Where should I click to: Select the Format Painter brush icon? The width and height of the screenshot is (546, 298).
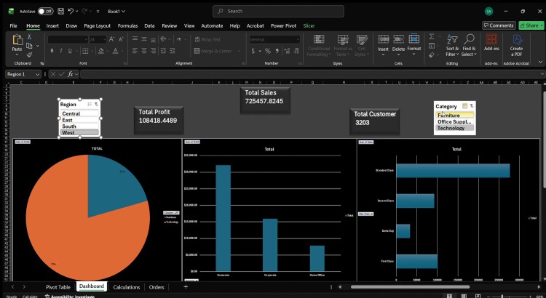pos(29,55)
